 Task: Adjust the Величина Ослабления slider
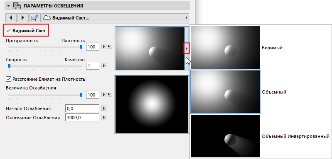point(45,95)
